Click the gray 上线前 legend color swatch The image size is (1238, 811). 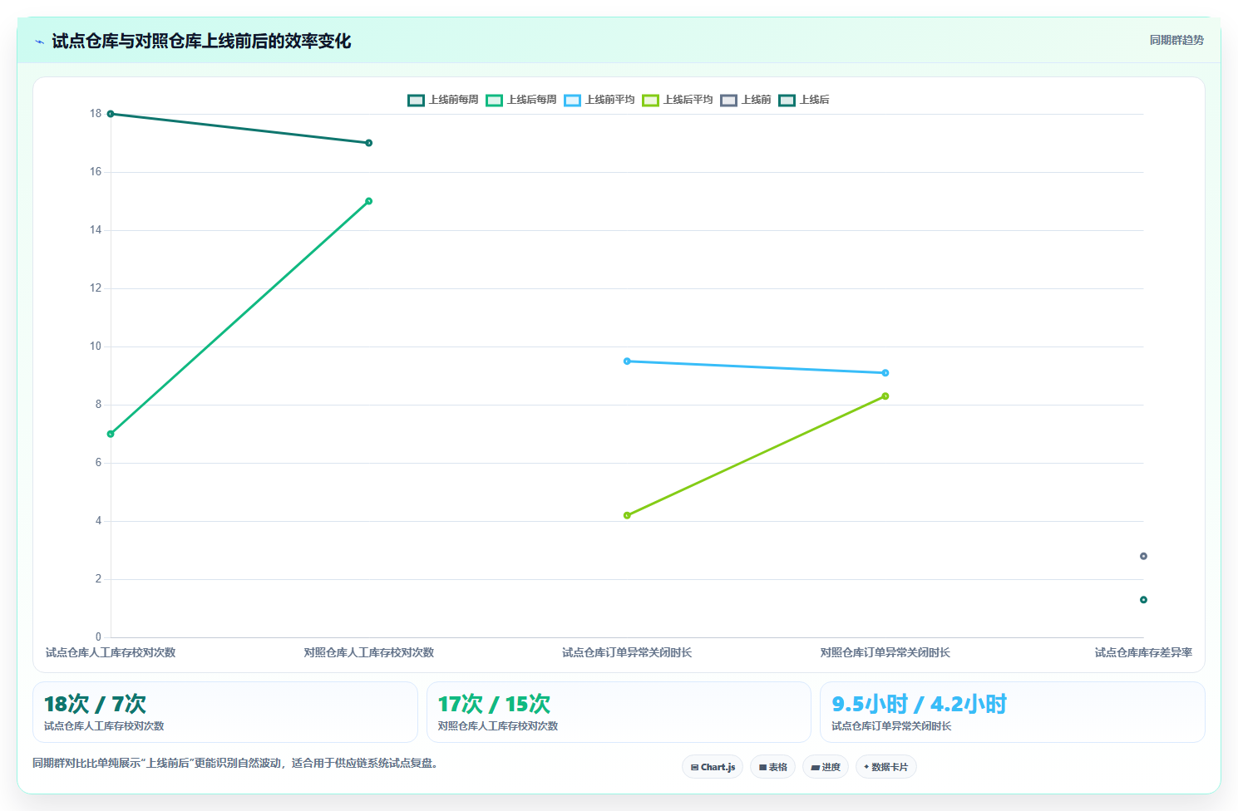click(728, 101)
